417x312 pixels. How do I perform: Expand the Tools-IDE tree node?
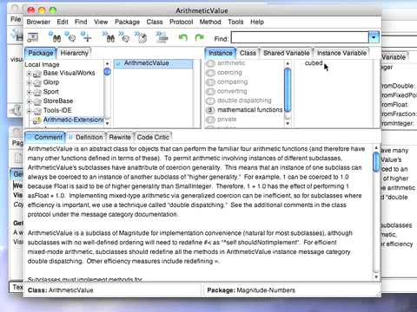pos(29,111)
